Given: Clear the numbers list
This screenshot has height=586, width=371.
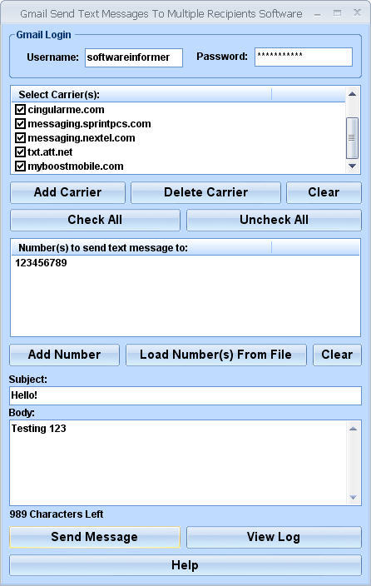Looking at the screenshot, I should [337, 355].
